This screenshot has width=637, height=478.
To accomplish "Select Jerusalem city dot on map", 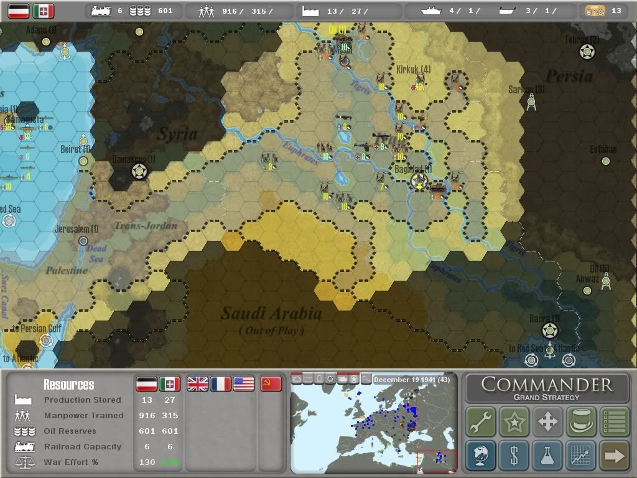I will pos(83,241).
